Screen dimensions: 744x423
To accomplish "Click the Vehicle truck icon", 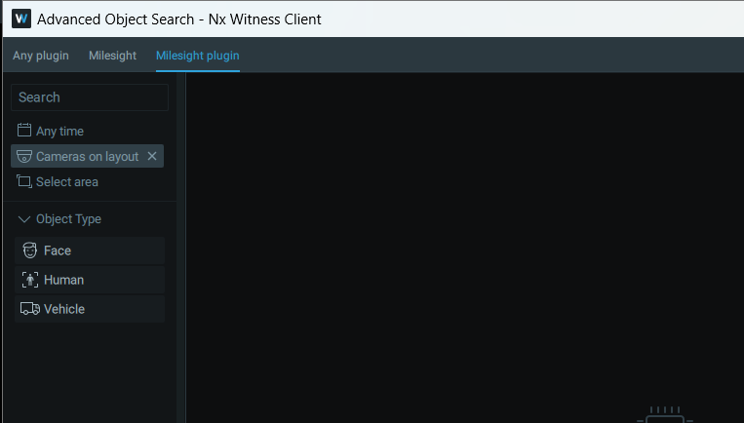I will (30, 309).
